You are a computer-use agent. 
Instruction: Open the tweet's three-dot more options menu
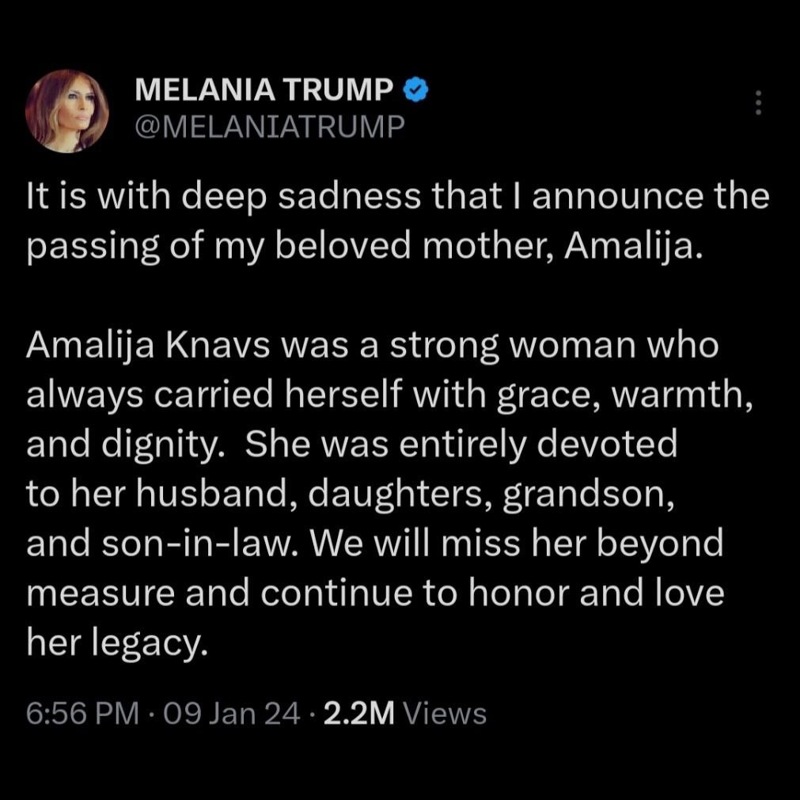pyautogui.click(x=758, y=103)
